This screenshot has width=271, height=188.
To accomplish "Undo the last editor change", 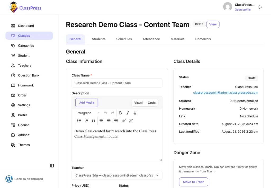I will pos(105,113).
